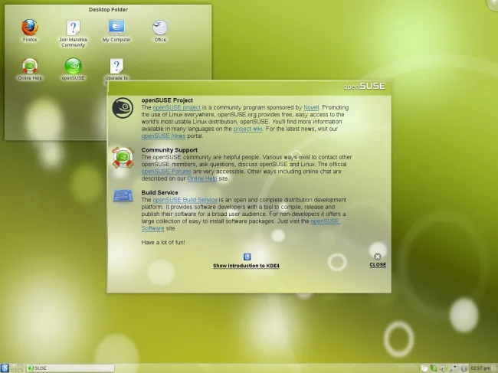Open Join Mandriva Community shortcut
Image resolution: width=498 pixels, height=373 pixels.
(73, 29)
